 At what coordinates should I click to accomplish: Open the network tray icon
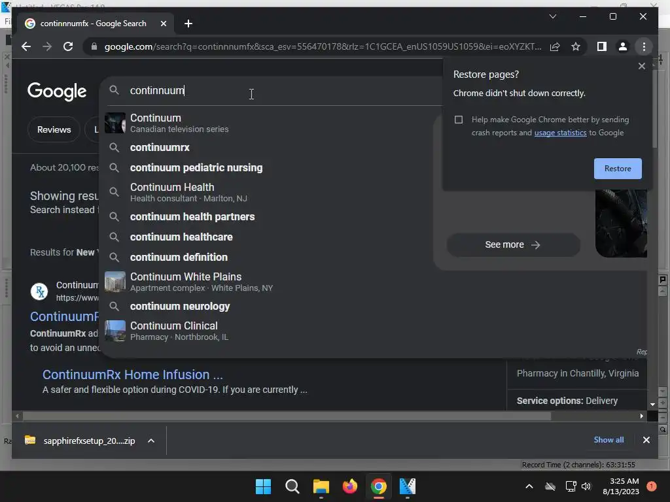click(x=571, y=486)
